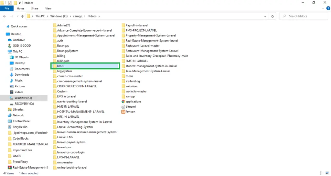Open the Recycle Bin in sidebar
This screenshot has height=176, width=331.
[x=19, y=127]
